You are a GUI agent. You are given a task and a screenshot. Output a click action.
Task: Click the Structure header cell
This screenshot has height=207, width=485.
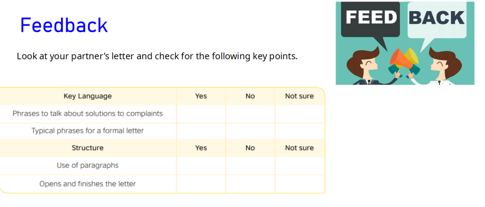pos(87,148)
